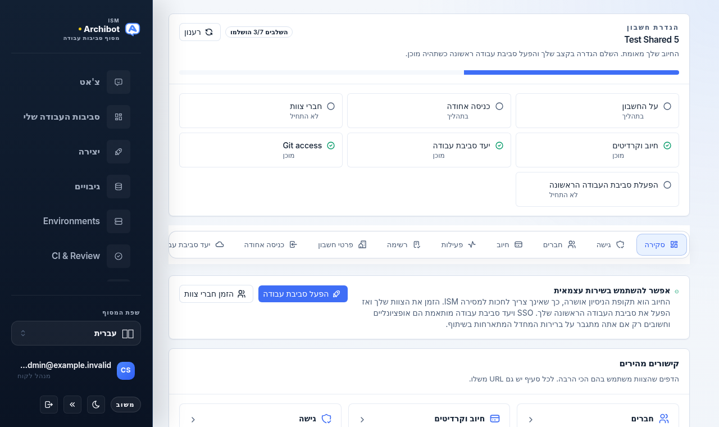The height and width of the screenshot is (427, 719).
Task: Click the blue "הפעל סביבת עבודה" button
Action: coord(303,294)
